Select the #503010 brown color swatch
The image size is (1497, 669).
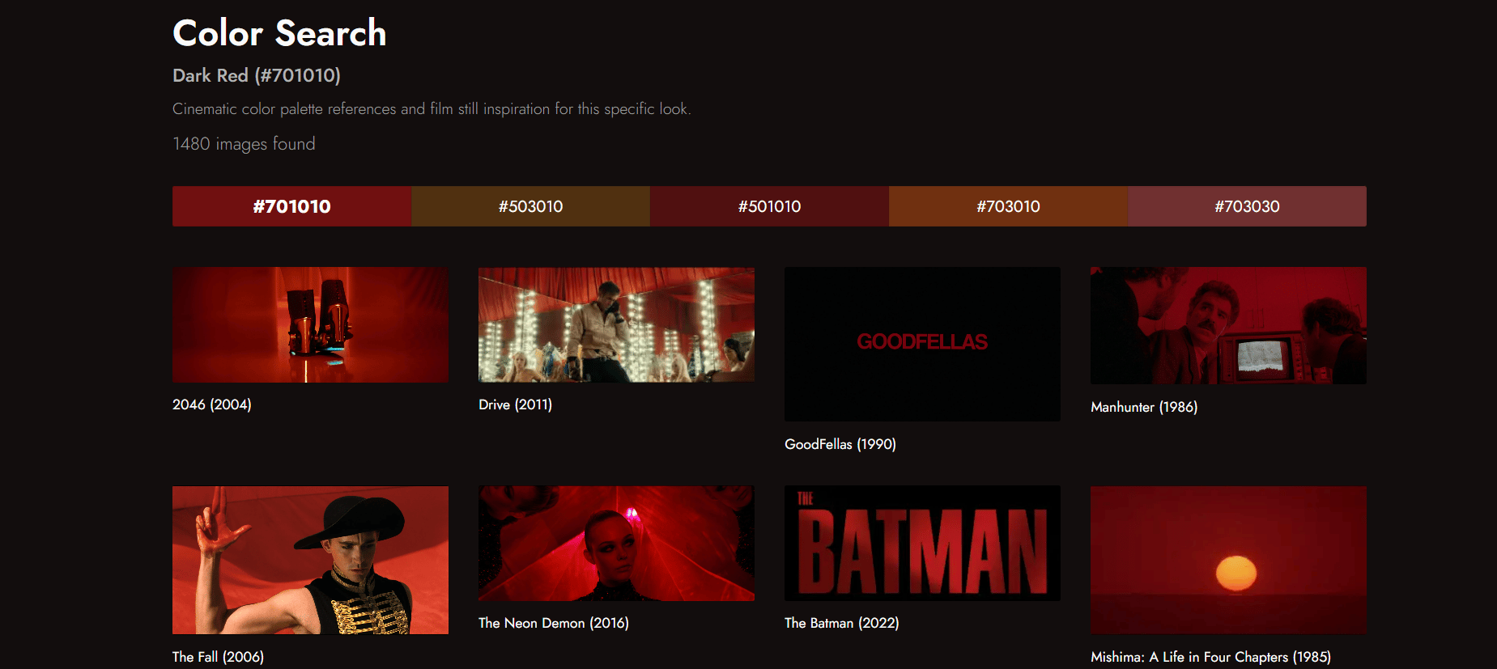pyautogui.click(x=530, y=206)
